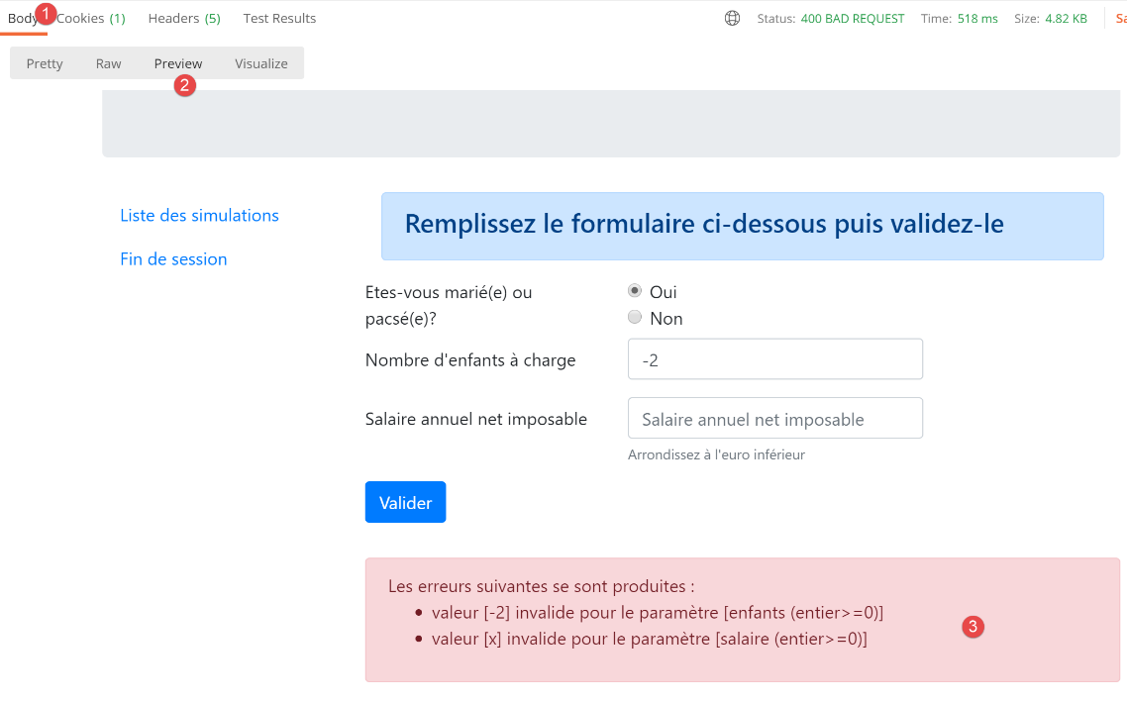1127x702 pixels.
Task: Focus the Salaire annuel net imposable field
Action: click(774, 419)
